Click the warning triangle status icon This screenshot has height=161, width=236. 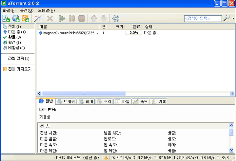coord(106,158)
